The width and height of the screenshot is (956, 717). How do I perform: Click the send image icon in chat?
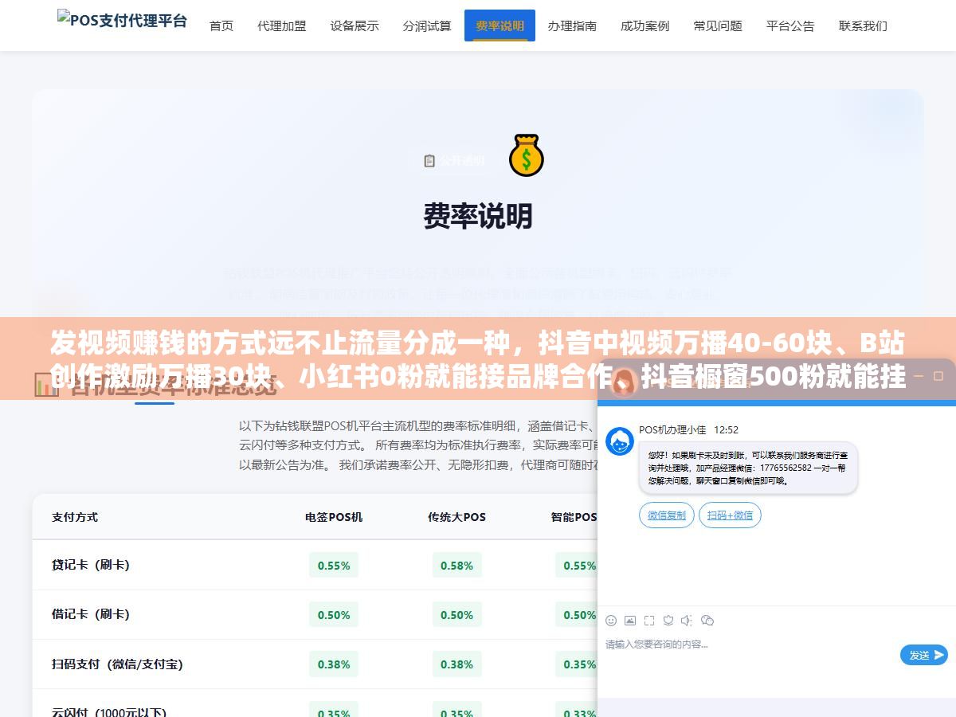coord(630,620)
